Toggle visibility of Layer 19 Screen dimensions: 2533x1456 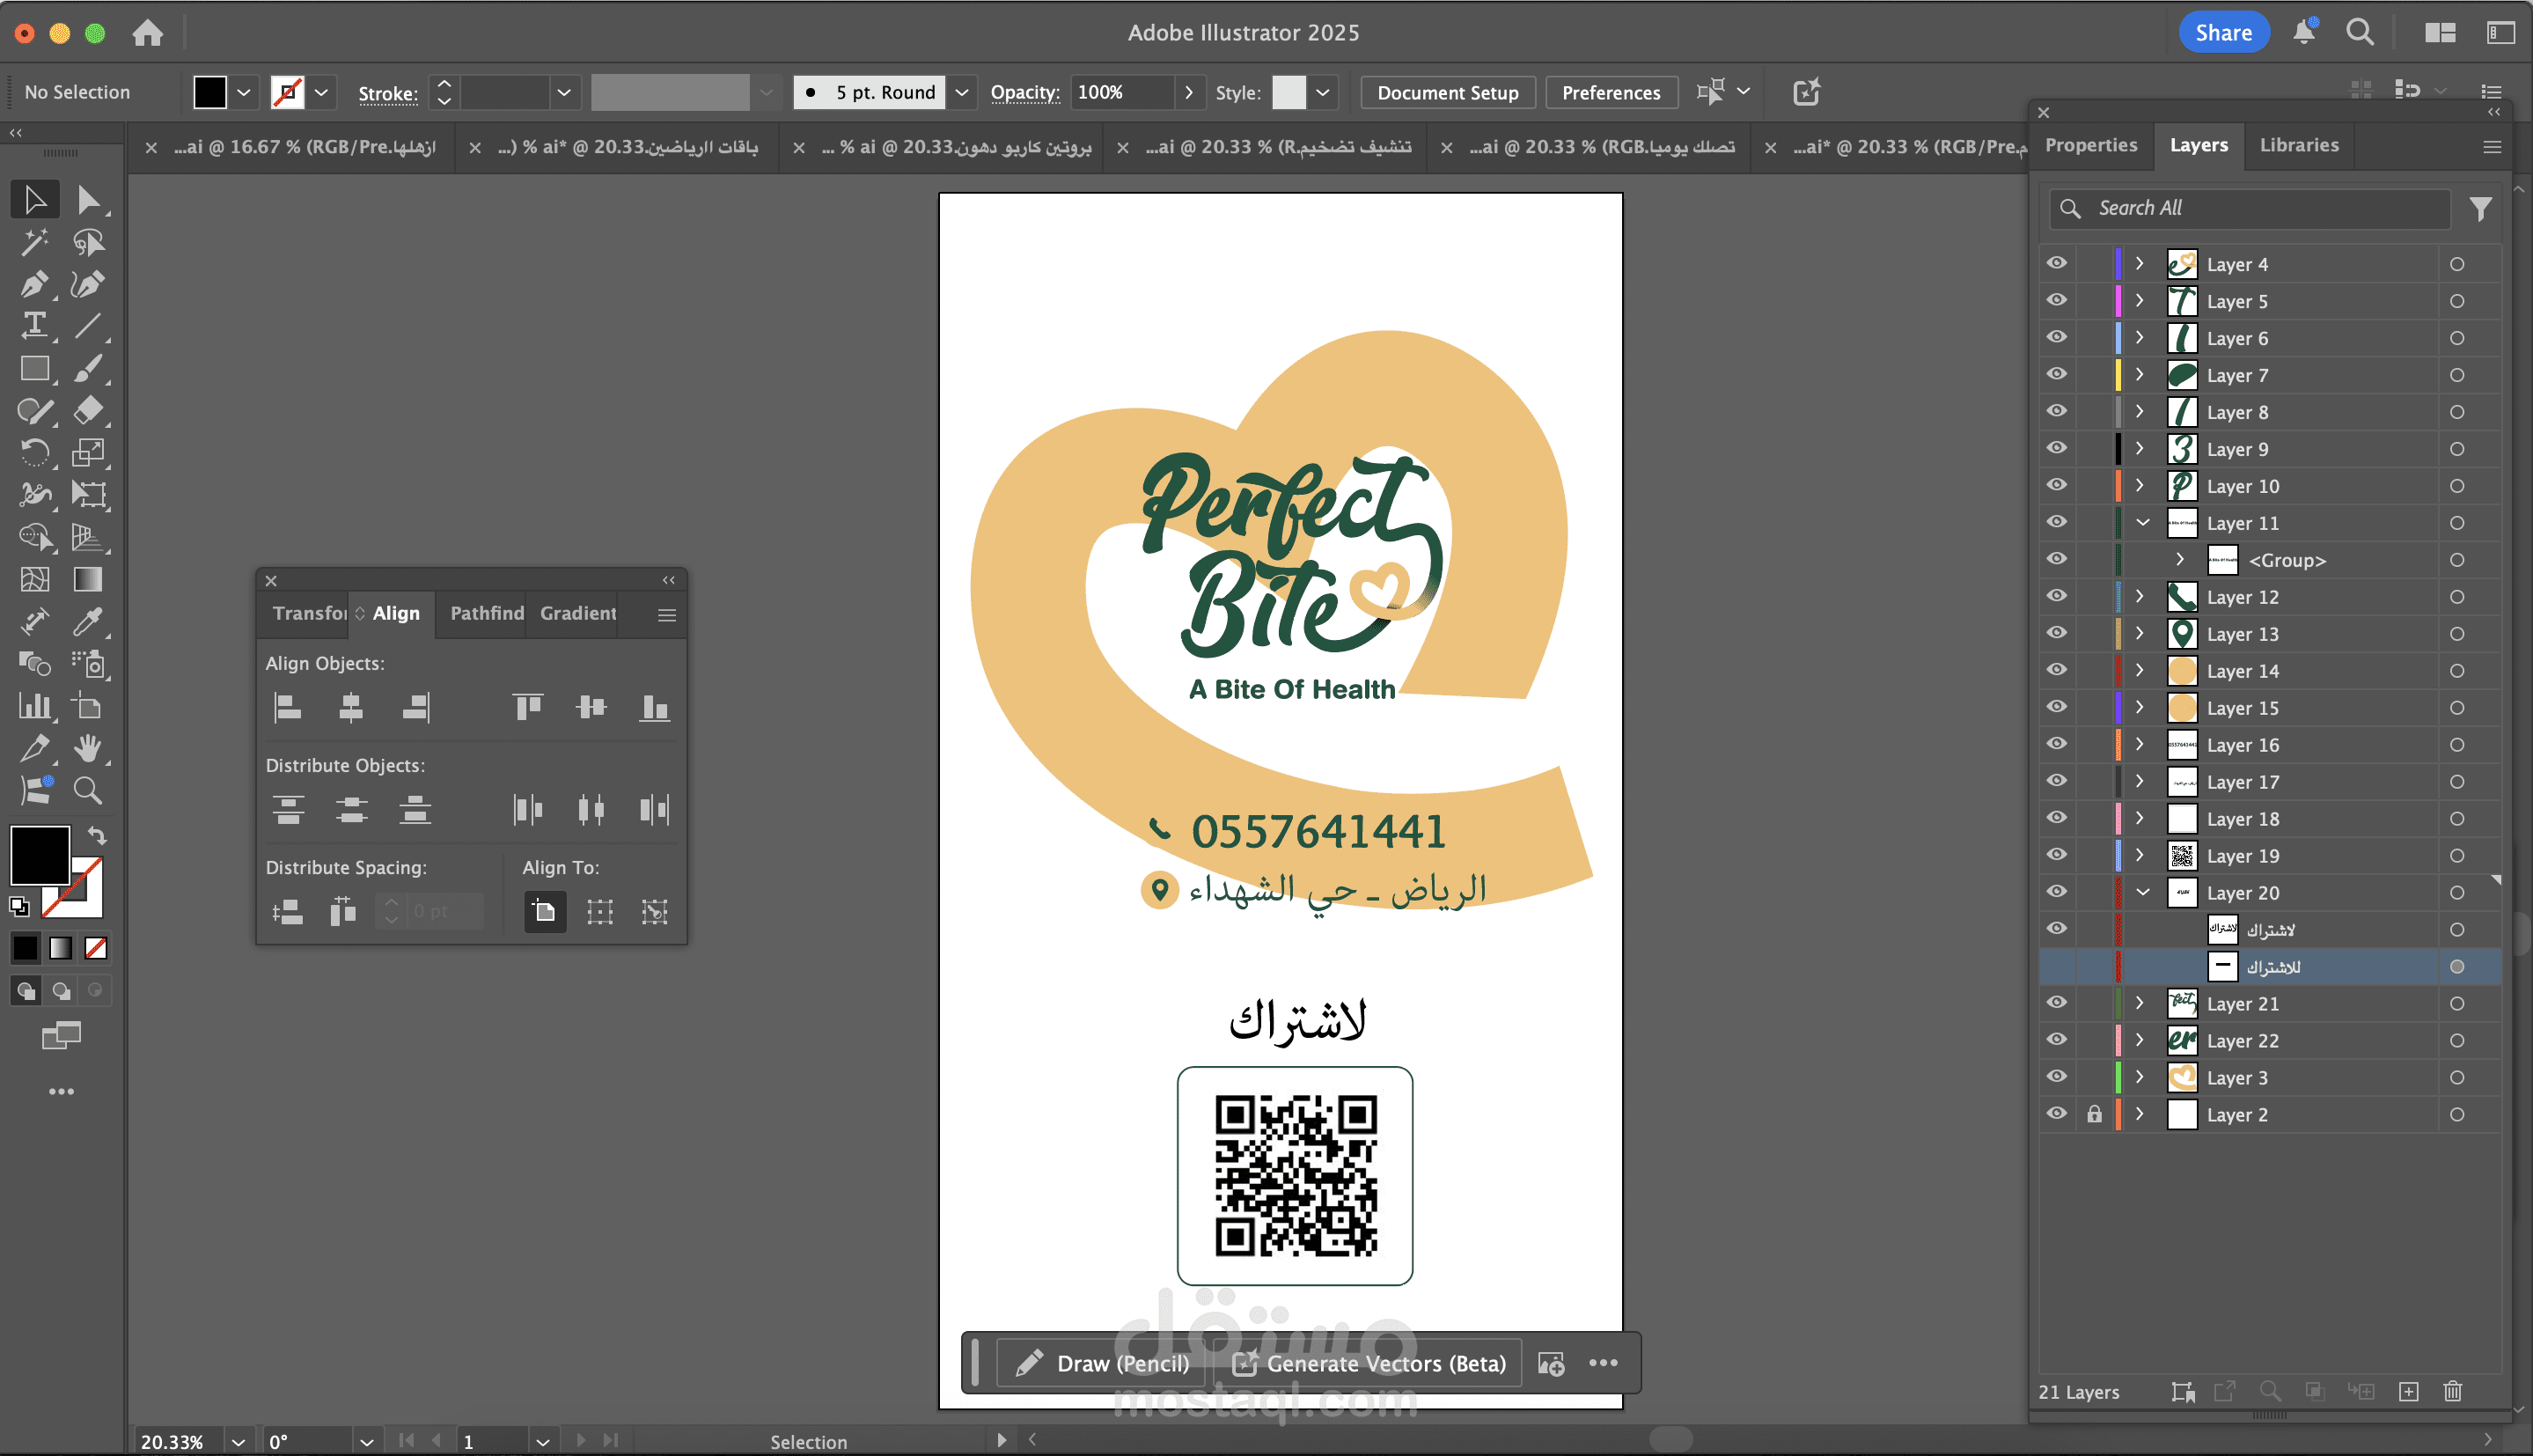(2056, 855)
